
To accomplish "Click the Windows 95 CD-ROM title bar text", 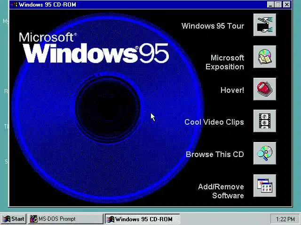I will [48, 5].
